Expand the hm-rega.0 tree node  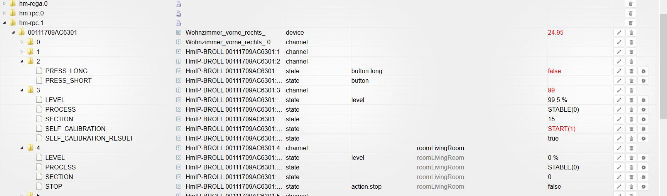tap(5, 4)
